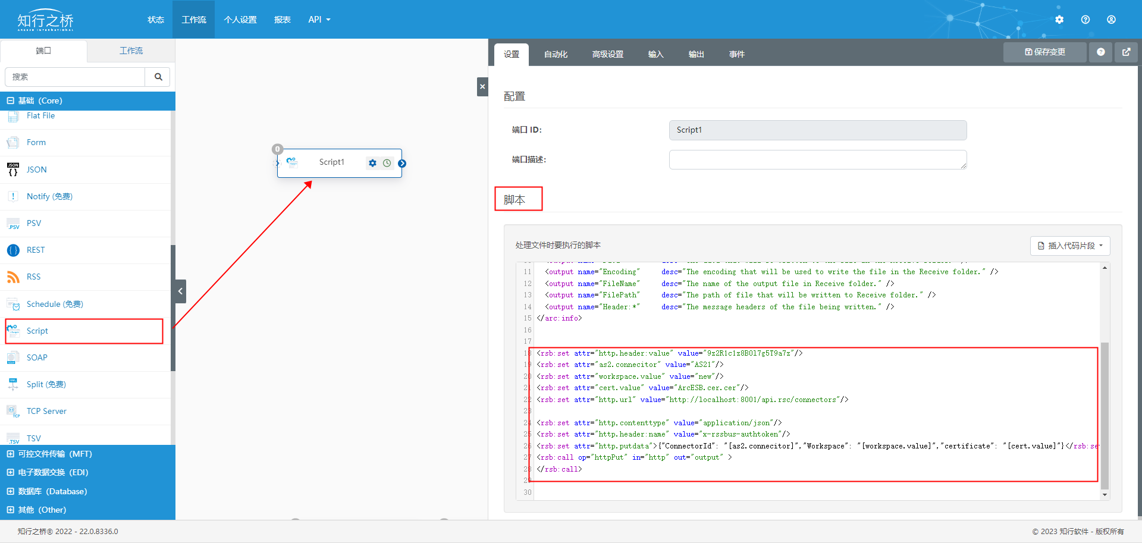
Task: Switch to 事件 panel tab
Action: click(737, 54)
